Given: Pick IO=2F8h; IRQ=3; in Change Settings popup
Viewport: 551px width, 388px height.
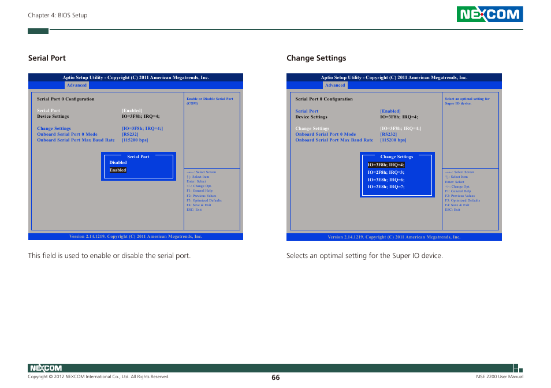Looking at the screenshot, I should tap(386, 173).
